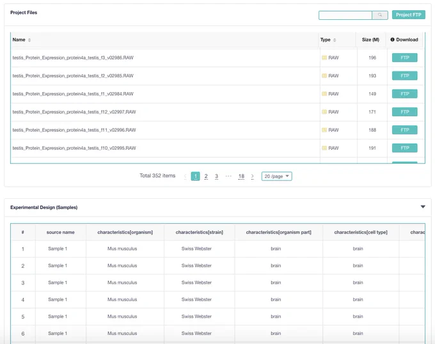
Task: Select file name testis_f2_v02985.RAW
Action: pos(73,75)
